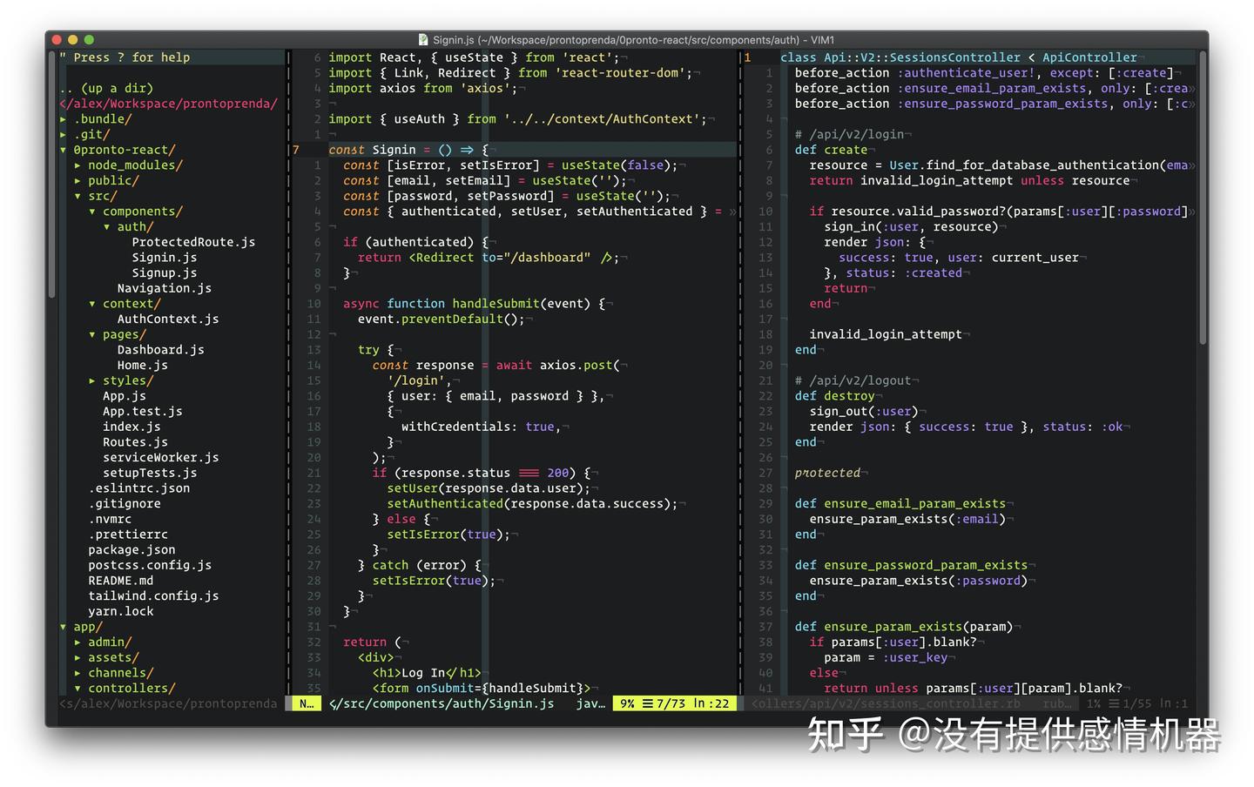Open Home.js under pages

[x=143, y=366]
